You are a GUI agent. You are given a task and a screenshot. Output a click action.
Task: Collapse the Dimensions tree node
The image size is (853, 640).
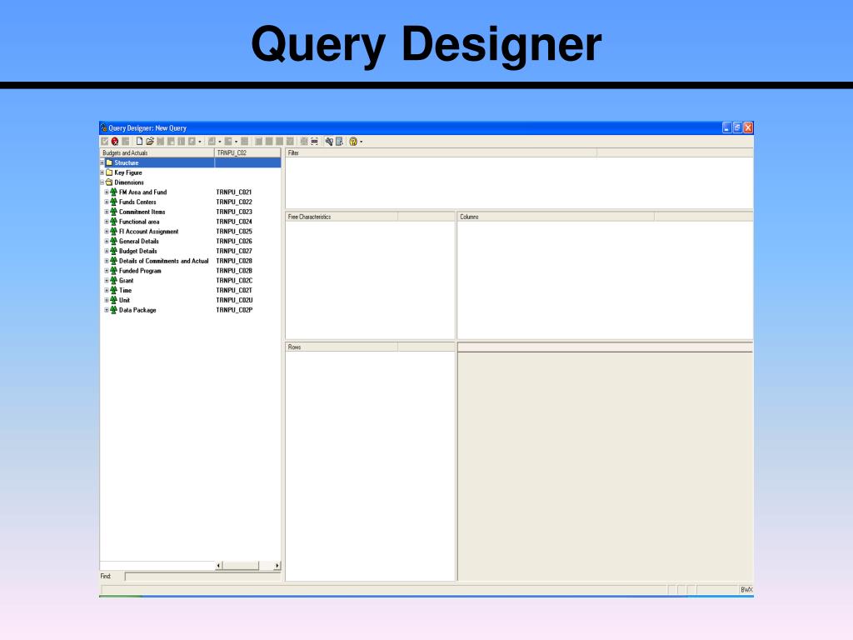(x=102, y=182)
